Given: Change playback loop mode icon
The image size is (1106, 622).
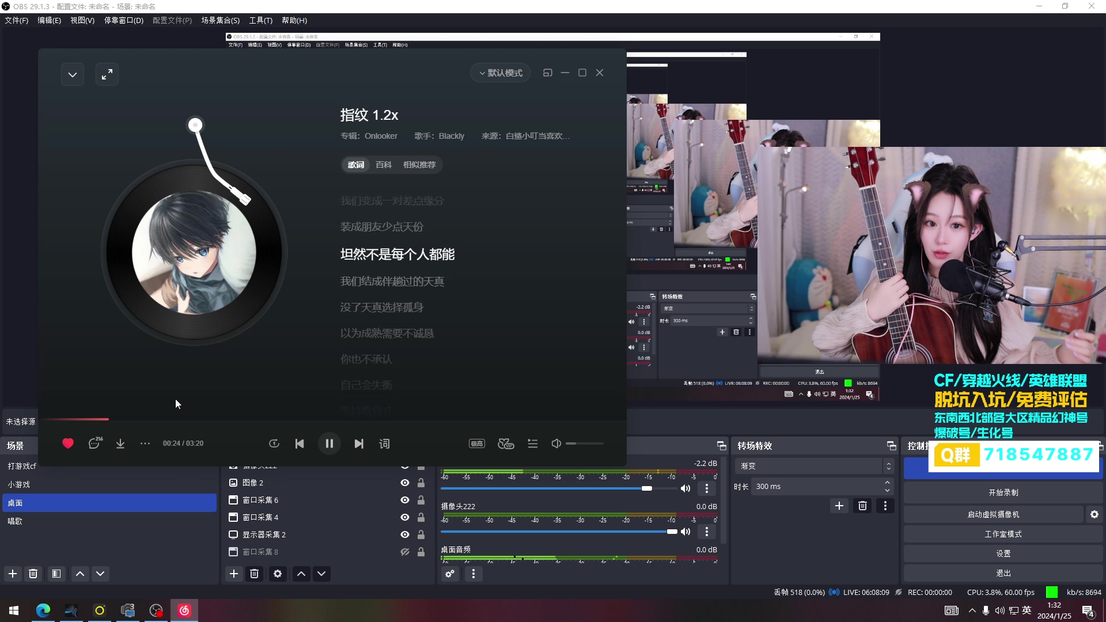Looking at the screenshot, I should (x=274, y=443).
